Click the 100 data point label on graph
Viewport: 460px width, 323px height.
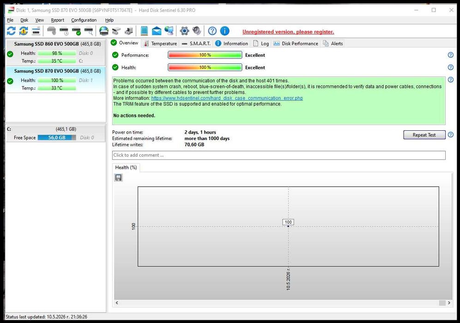(x=288, y=222)
